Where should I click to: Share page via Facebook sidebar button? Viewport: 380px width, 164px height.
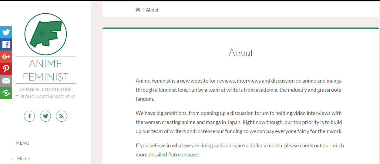click(x=6, y=44)
